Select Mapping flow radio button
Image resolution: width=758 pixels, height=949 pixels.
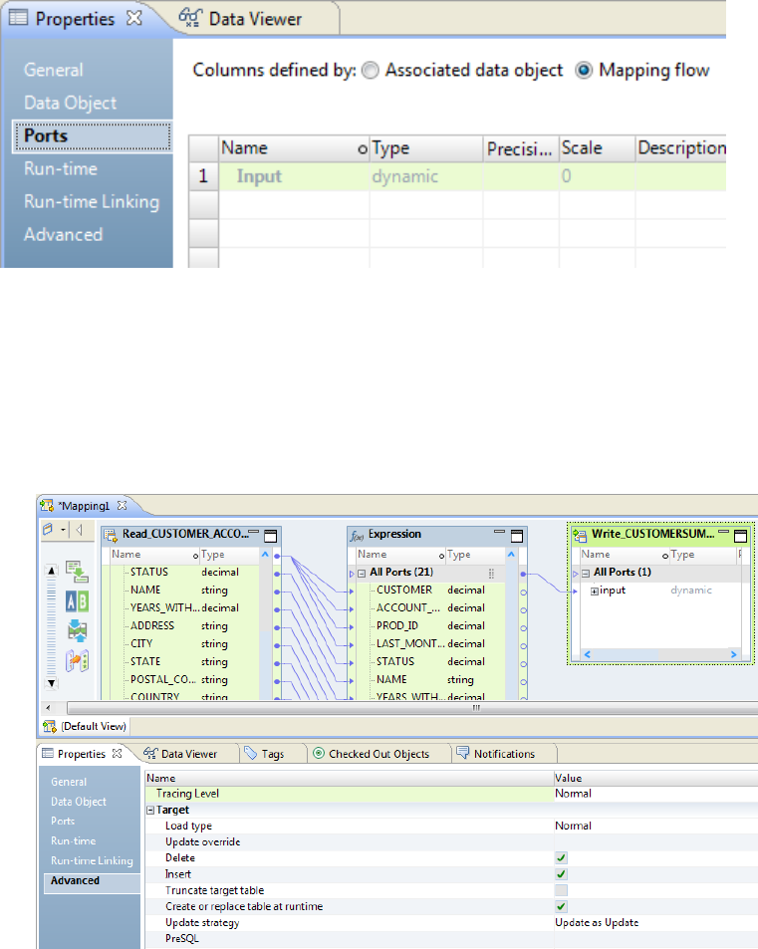(x=584, y=71)
